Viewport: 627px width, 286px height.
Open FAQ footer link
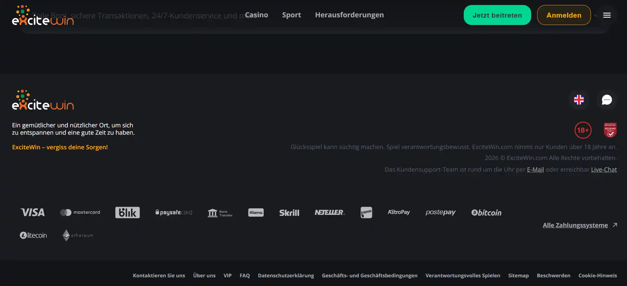[245, 276]
